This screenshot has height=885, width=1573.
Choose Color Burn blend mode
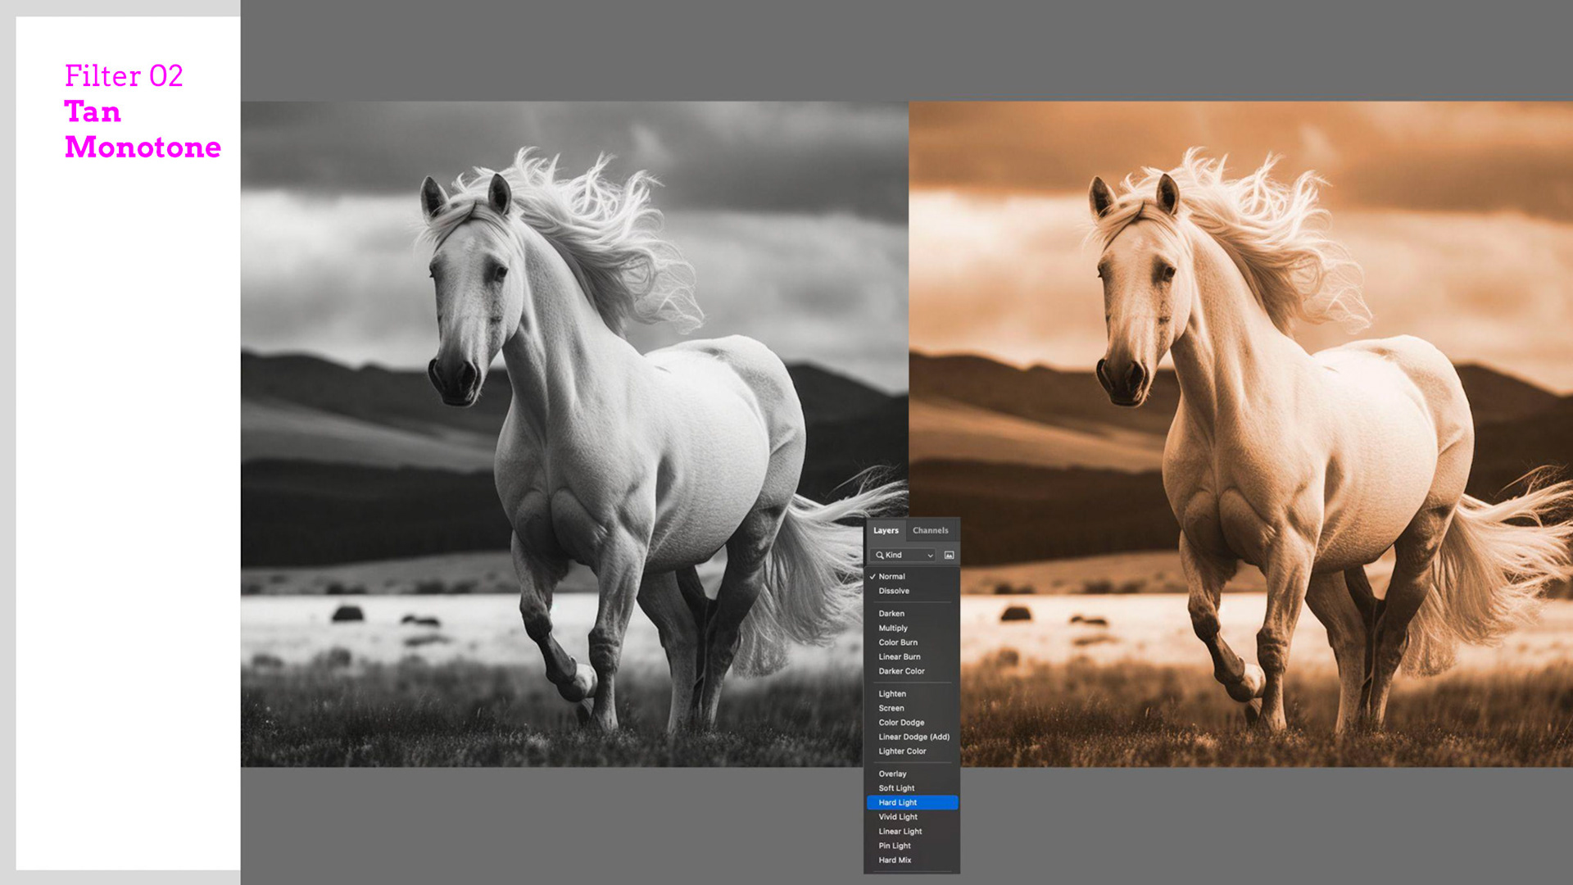pyautogui.click(x=897, y=642)
